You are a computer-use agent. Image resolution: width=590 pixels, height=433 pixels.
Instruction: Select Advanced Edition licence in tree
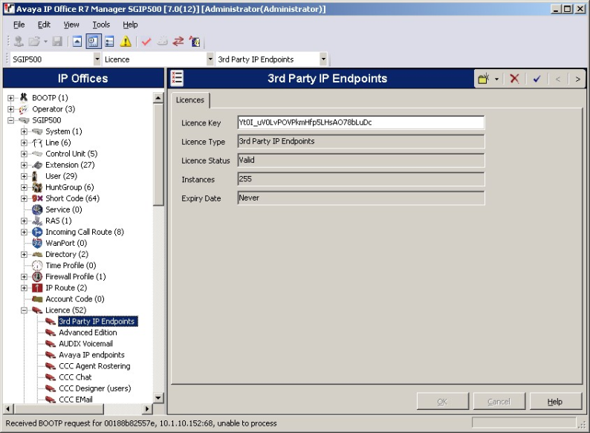88,333
